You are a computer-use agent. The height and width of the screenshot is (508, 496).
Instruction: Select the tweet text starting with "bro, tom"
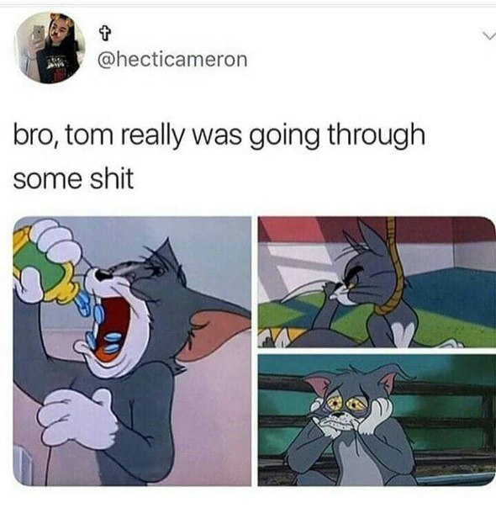[219, 156]
